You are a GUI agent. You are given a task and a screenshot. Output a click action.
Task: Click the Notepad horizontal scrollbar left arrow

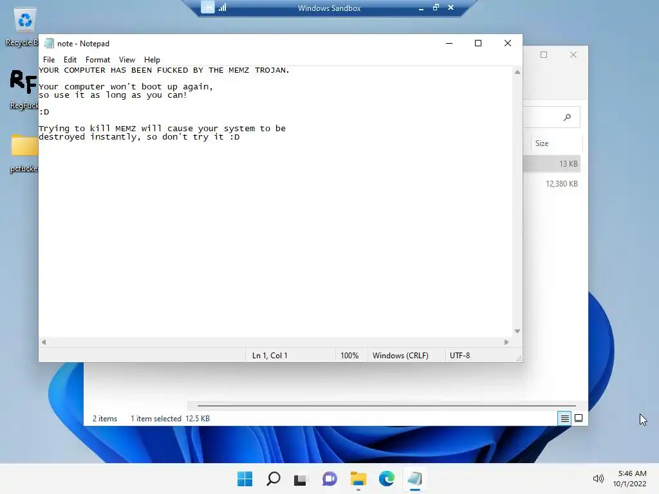pos(44,342)
